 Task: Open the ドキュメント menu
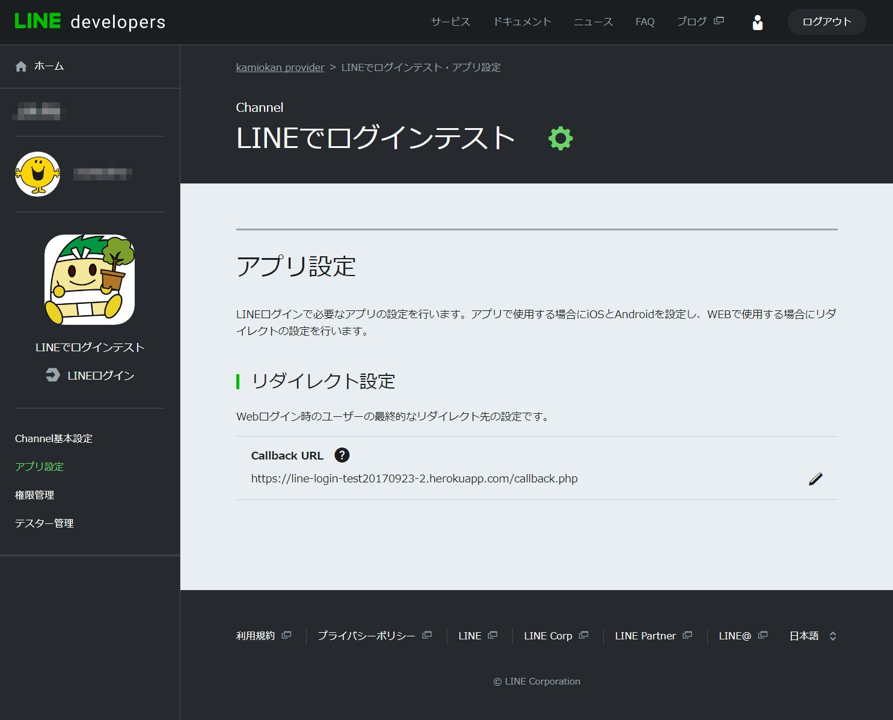pos(522,22)
